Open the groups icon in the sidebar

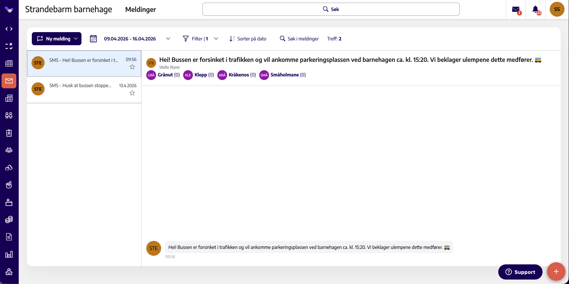point(9,150)
